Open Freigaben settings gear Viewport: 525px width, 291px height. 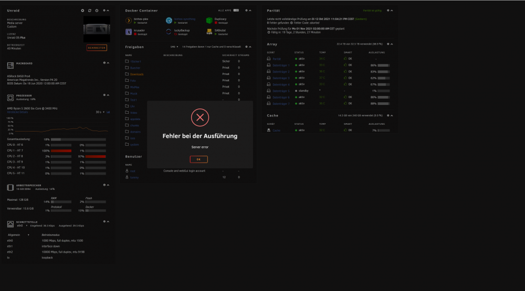click(x=246, y=47)
